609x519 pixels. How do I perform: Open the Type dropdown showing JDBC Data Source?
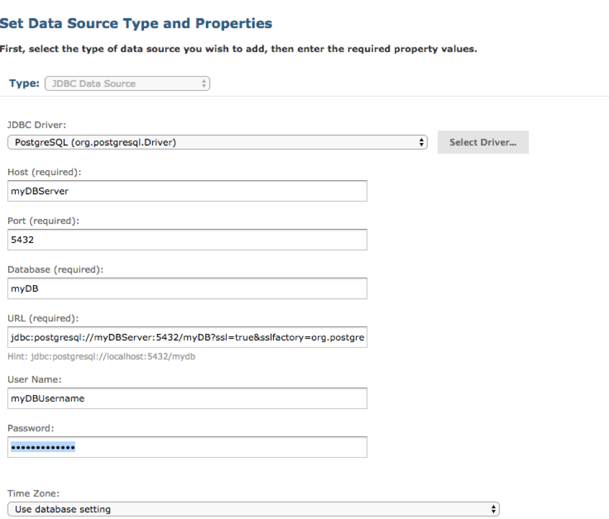[127, 83]
